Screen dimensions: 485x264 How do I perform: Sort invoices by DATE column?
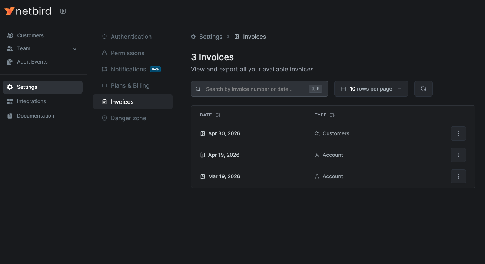[210, 115]
